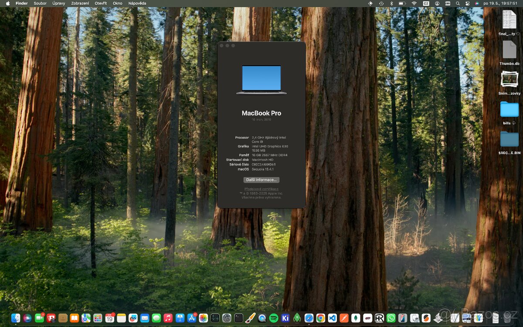Open KiCad app in the Dock

pyautogui.click(x=285, y=318)
